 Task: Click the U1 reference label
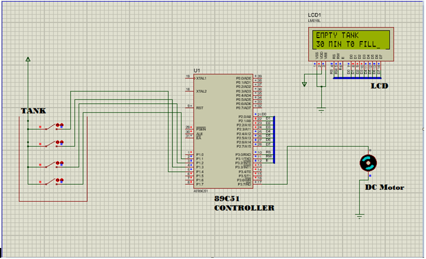pyautogui.click(x=196, y=71)
